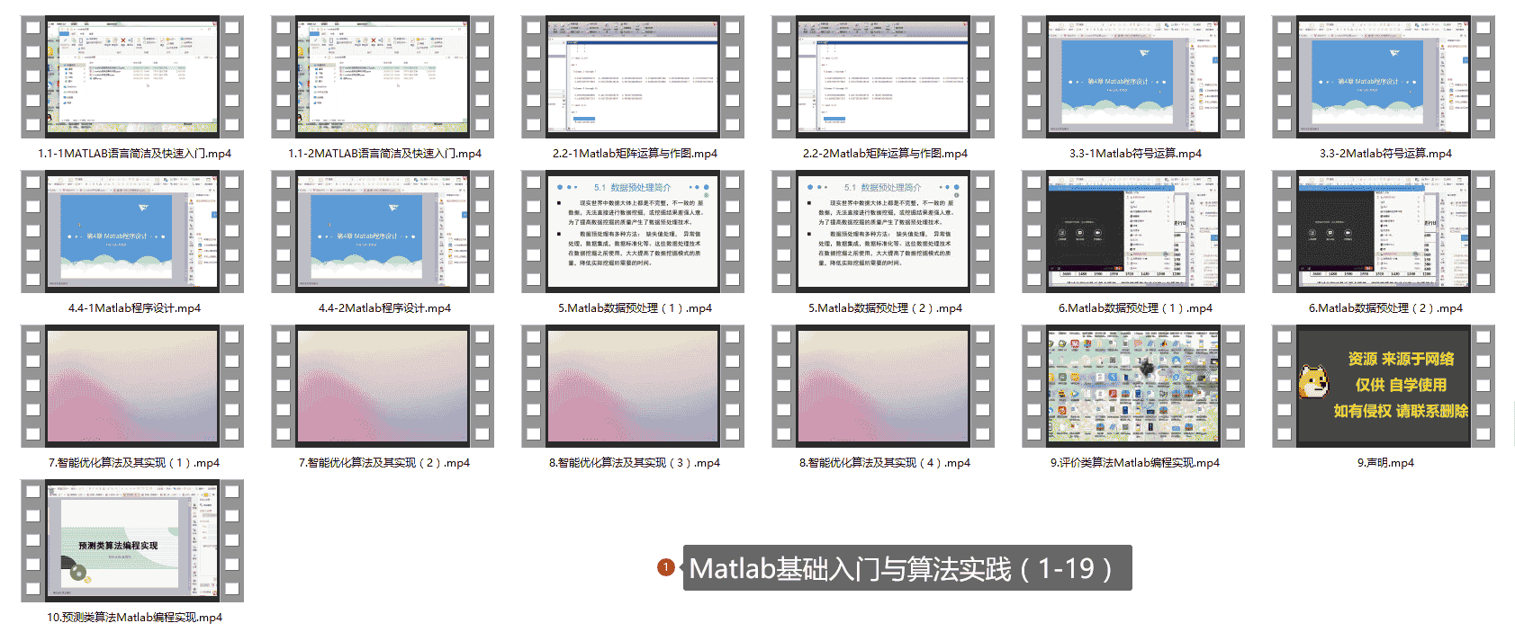Click the 8.智能优化算法及其实现（3）thumbnail
Viewport: 1515px width, 641px height.
pos(633,386)
